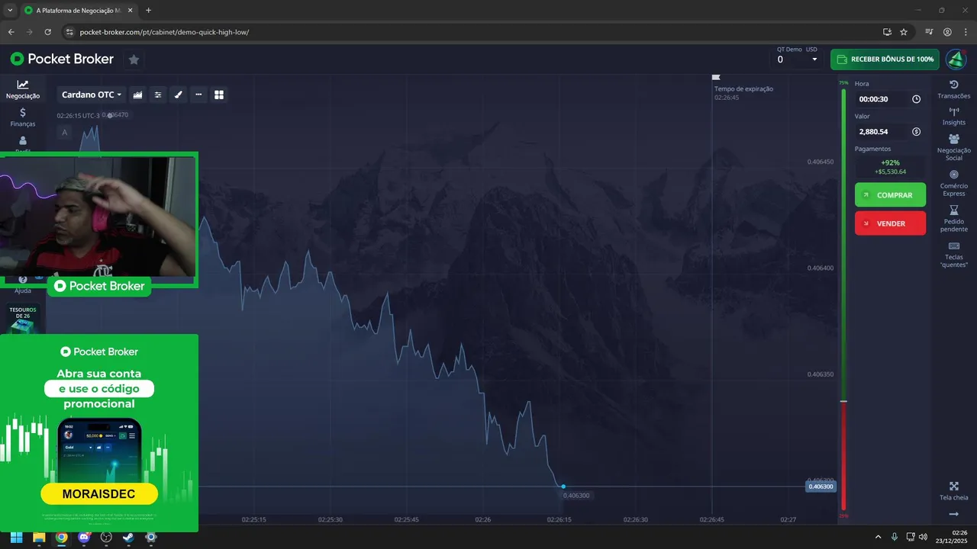This screenshot has height=549, width=977.
Task: Click the clock icon beside Hora
Action: [x=916, y=99]
